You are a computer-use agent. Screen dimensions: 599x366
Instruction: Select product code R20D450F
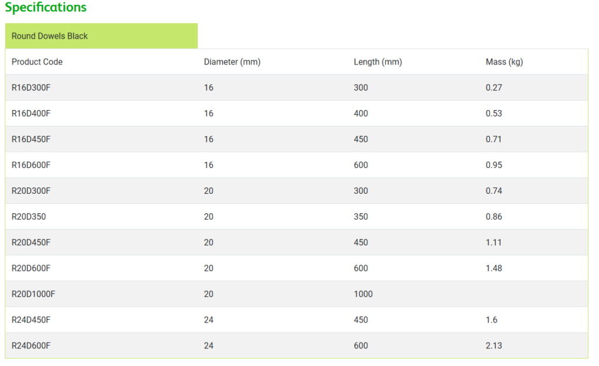pos(31,242)
